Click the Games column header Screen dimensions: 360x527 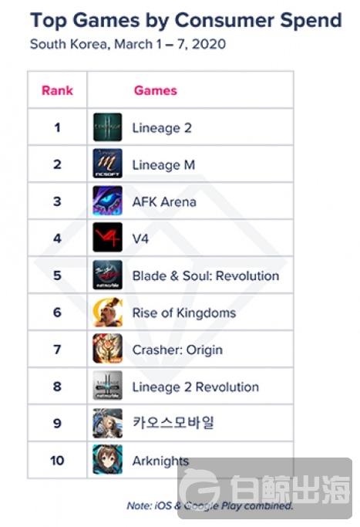[x=156, y=90]
